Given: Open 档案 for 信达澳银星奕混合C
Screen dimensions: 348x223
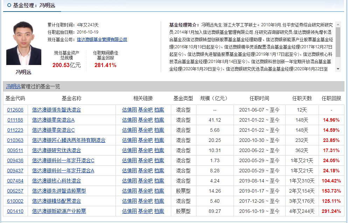Looking at the screenshot, I should (x=159, y=130).
